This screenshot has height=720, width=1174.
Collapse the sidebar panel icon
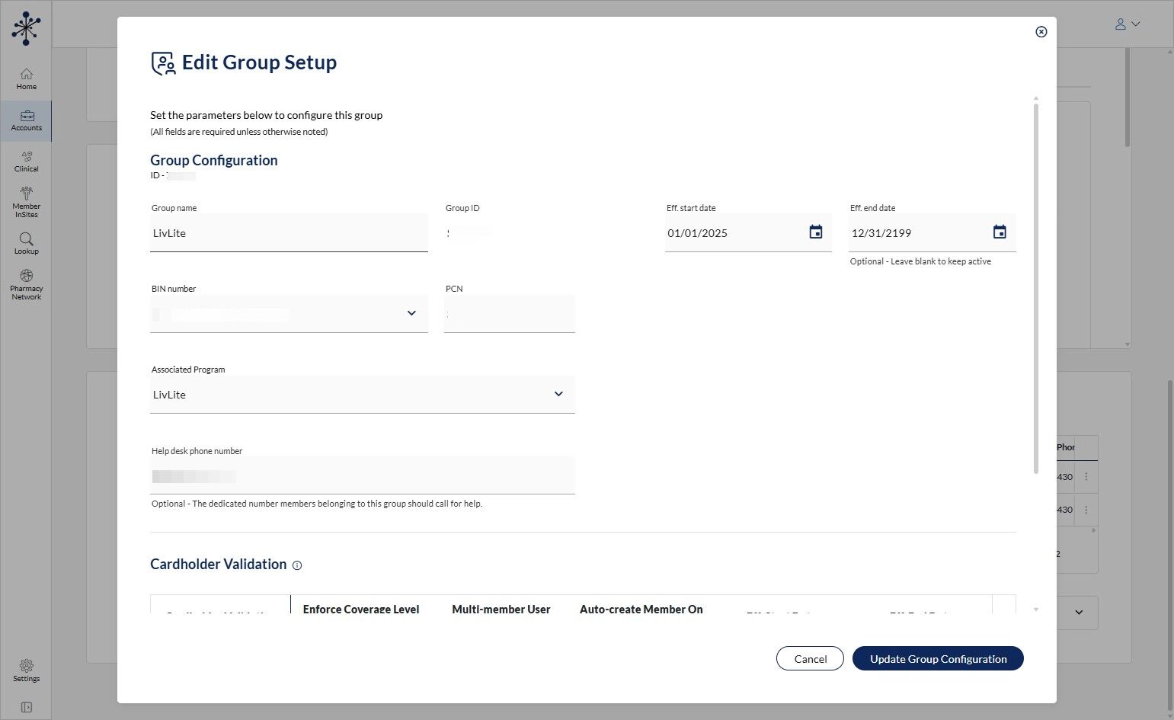click(x=26, y=707)
